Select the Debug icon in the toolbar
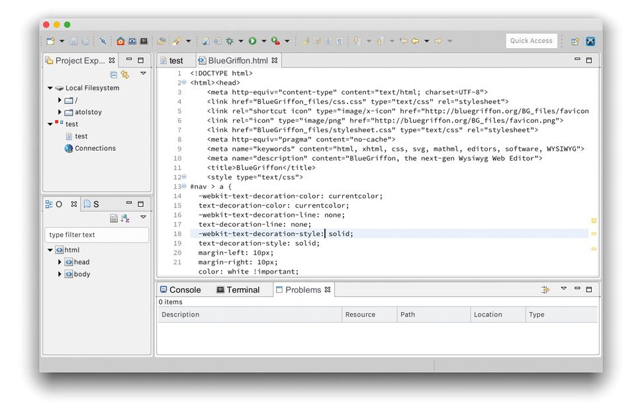Viewport: 642px width, 417px height. (x=229, y=40)
